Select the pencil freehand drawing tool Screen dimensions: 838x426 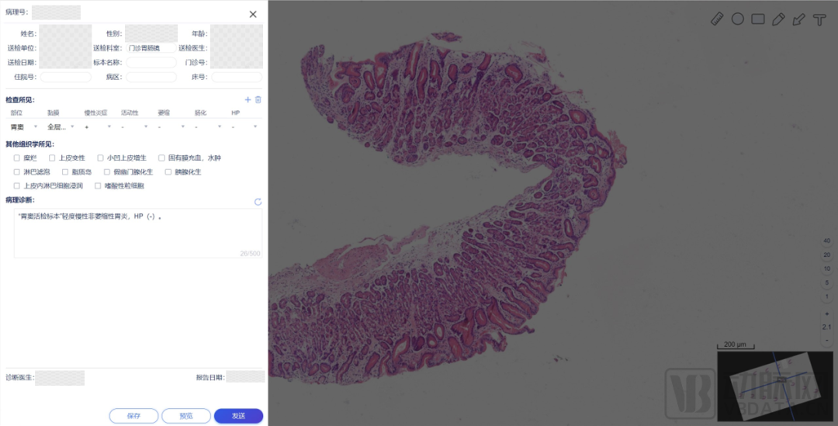tap(778, 19)
